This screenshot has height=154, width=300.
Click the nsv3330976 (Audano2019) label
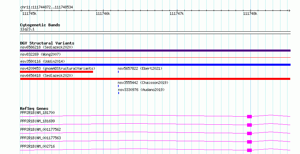[141, 90]
